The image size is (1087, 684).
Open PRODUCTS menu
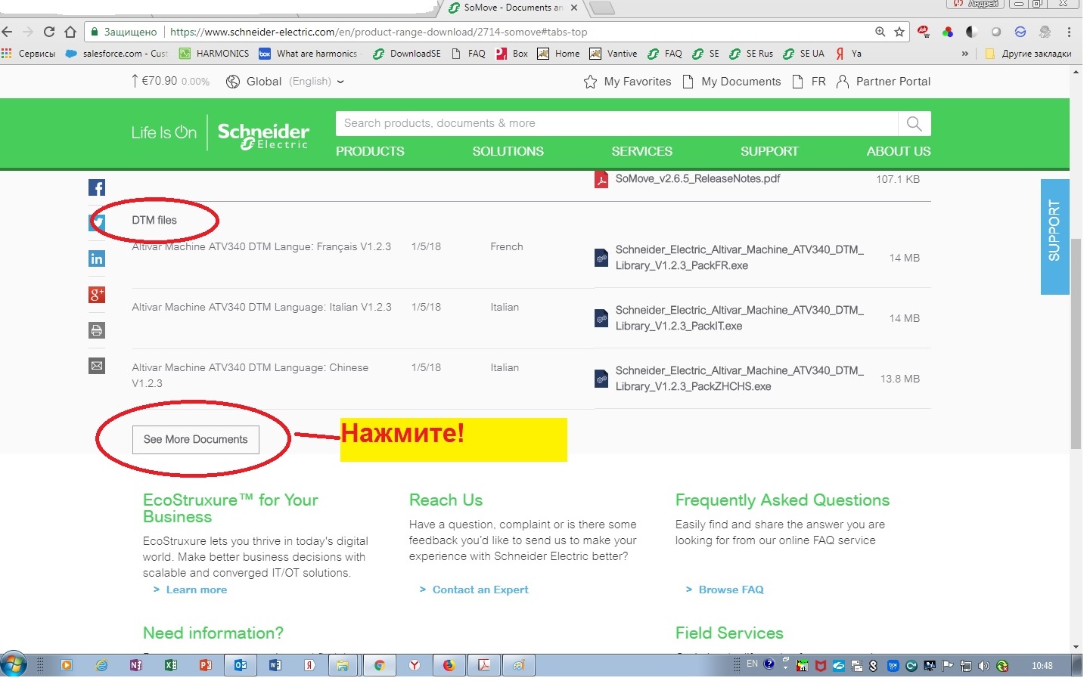(370, 151)
